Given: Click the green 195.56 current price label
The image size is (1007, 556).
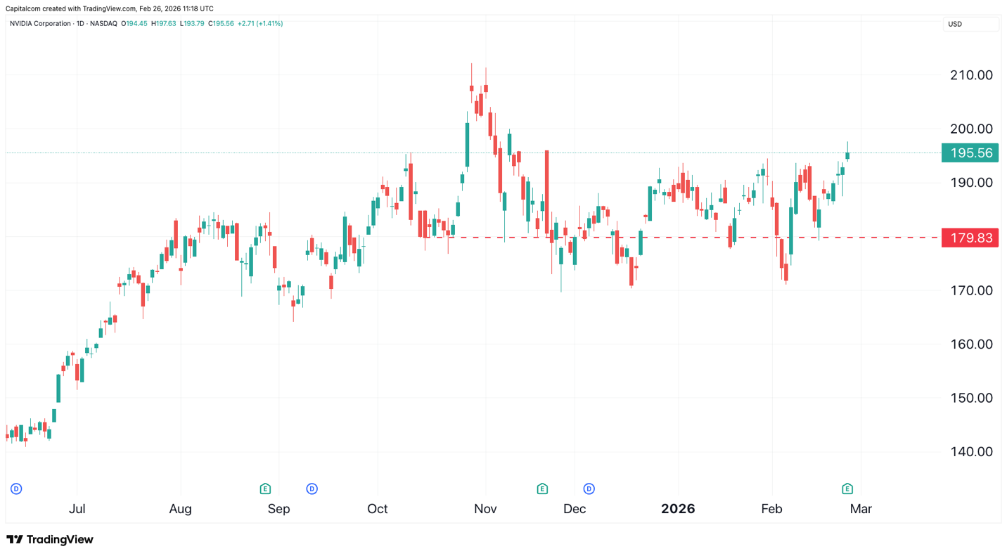Looking at the screenshot, I should coord(970,153).
